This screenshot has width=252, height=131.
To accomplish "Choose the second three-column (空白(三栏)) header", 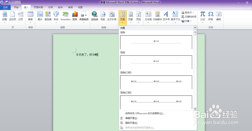I will click(x=156, y=102).
